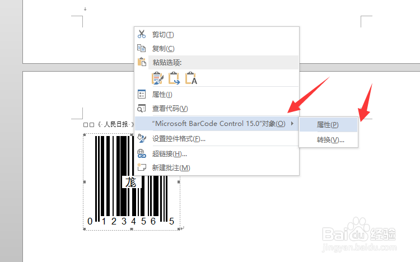Image resolution: width=420 pixels, height=262 pixels.
Task: Select 复制(C) from the context menu
Action: [x=216, y=49]
